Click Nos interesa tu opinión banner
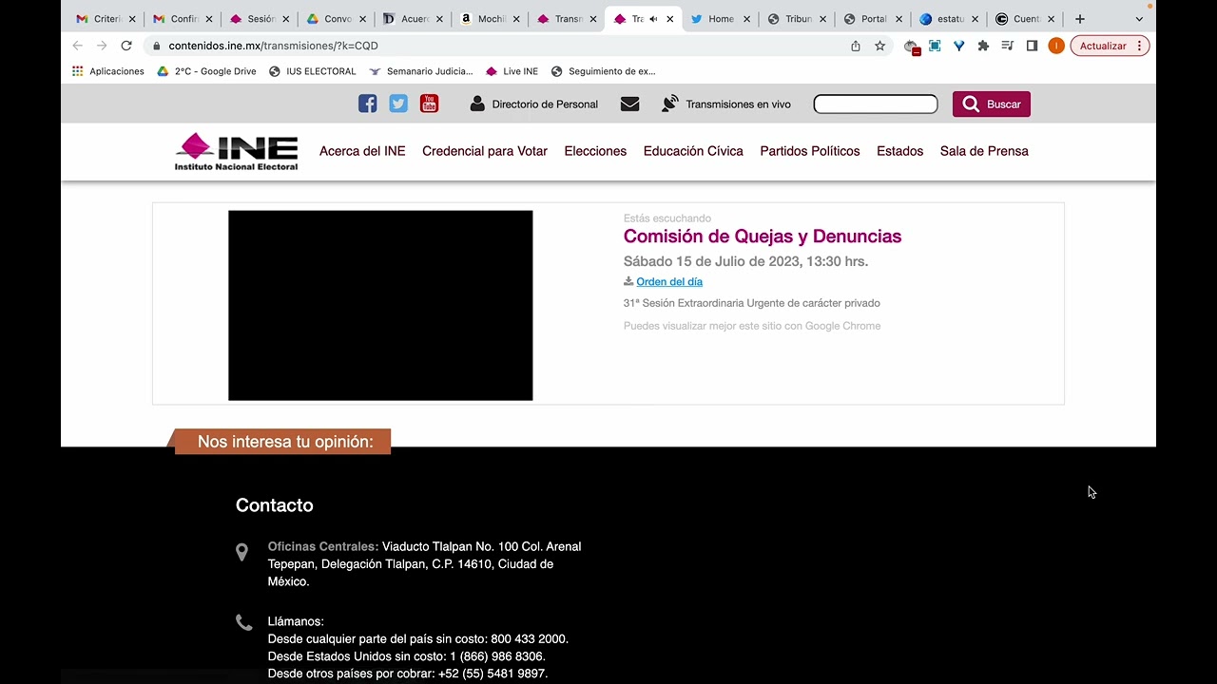 point(283,442)
